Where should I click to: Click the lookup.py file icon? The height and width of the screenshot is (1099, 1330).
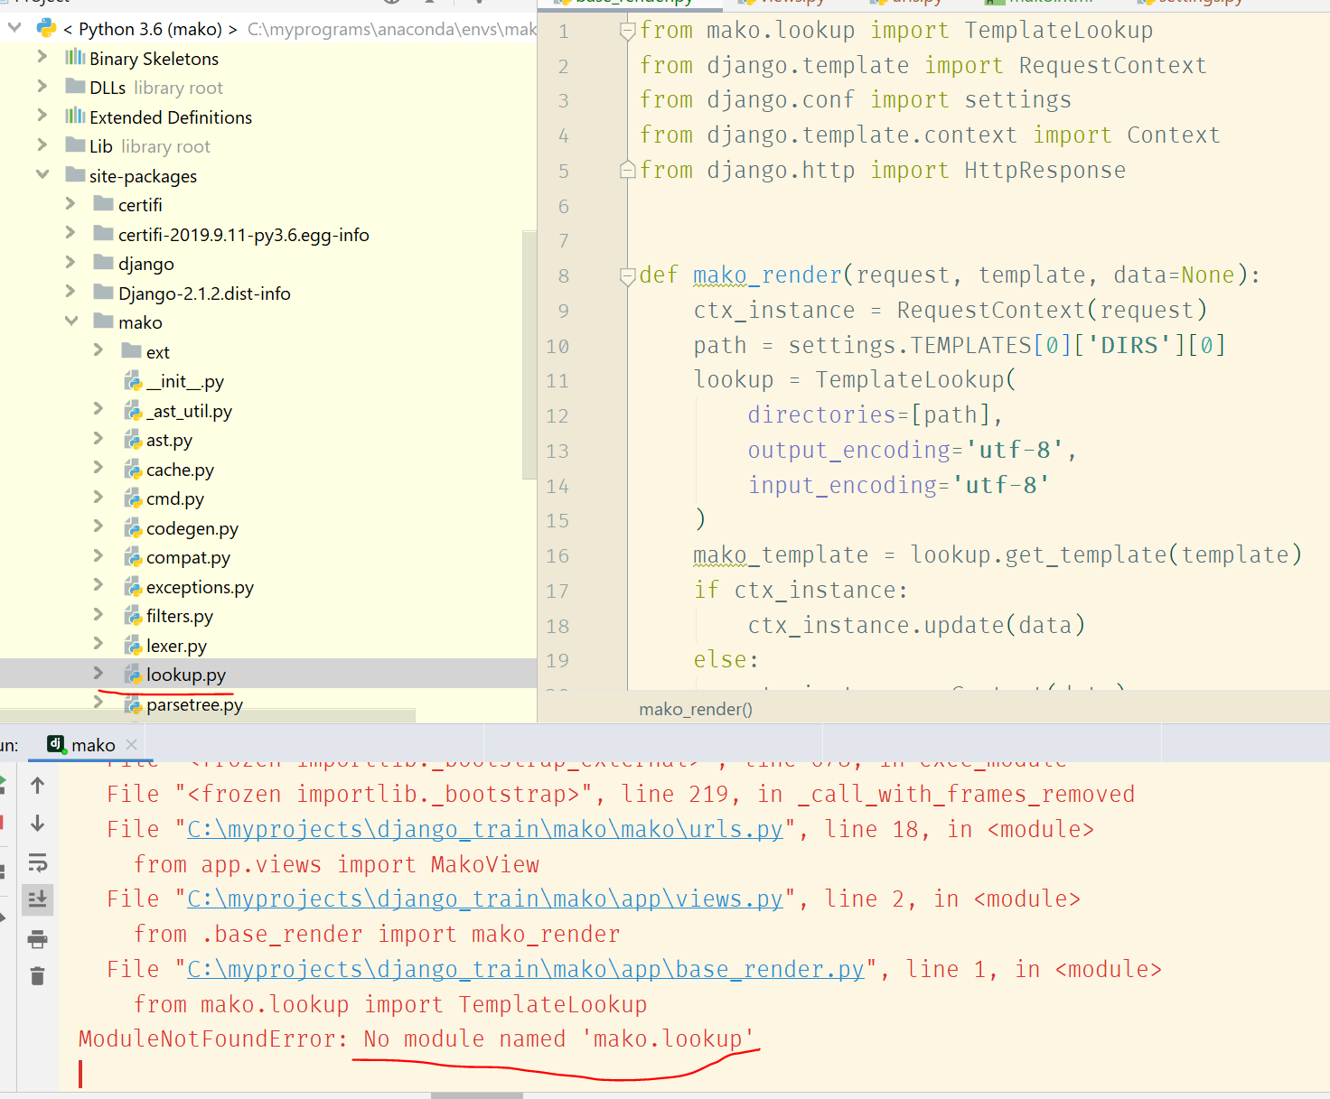(133, 675)
